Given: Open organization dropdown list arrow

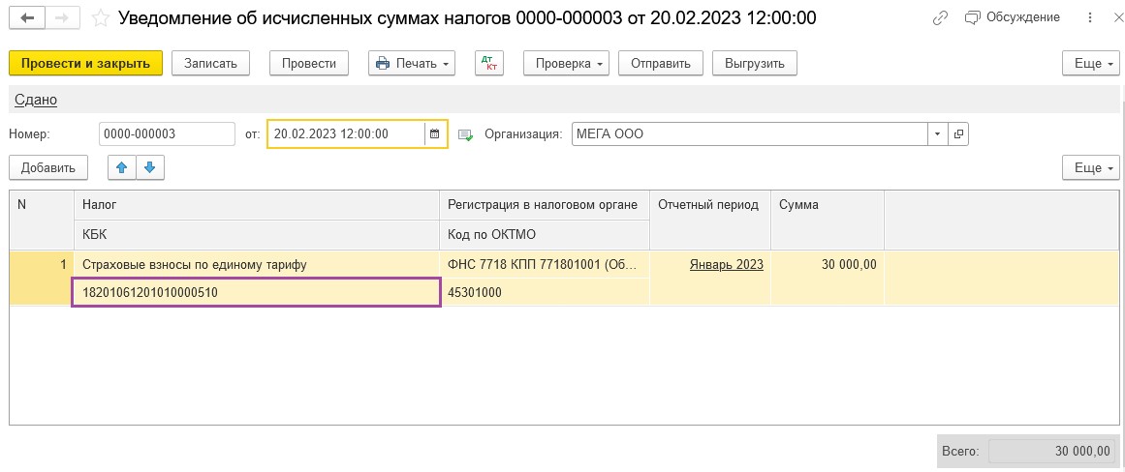Looking at the screenshot, I should tap(938, 133).
